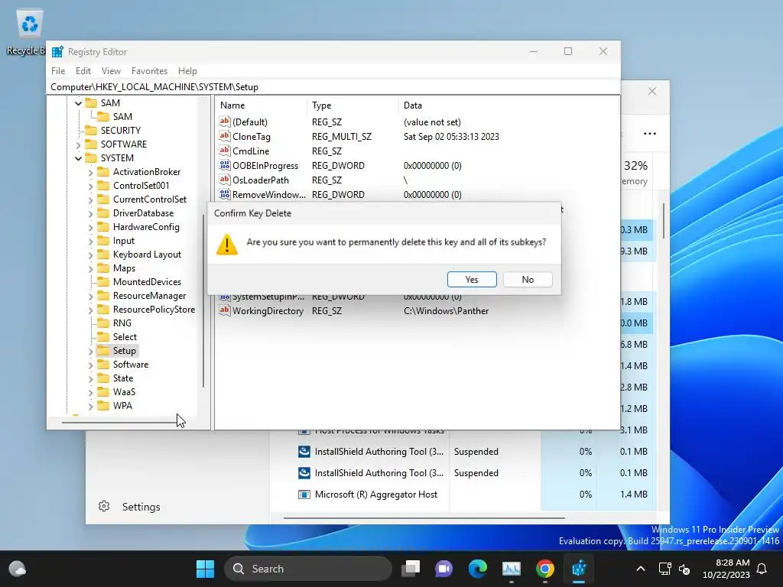This screenshot has width=783, height=587.
Task: Click the taskbar Search box
Action: coord(308,569)
